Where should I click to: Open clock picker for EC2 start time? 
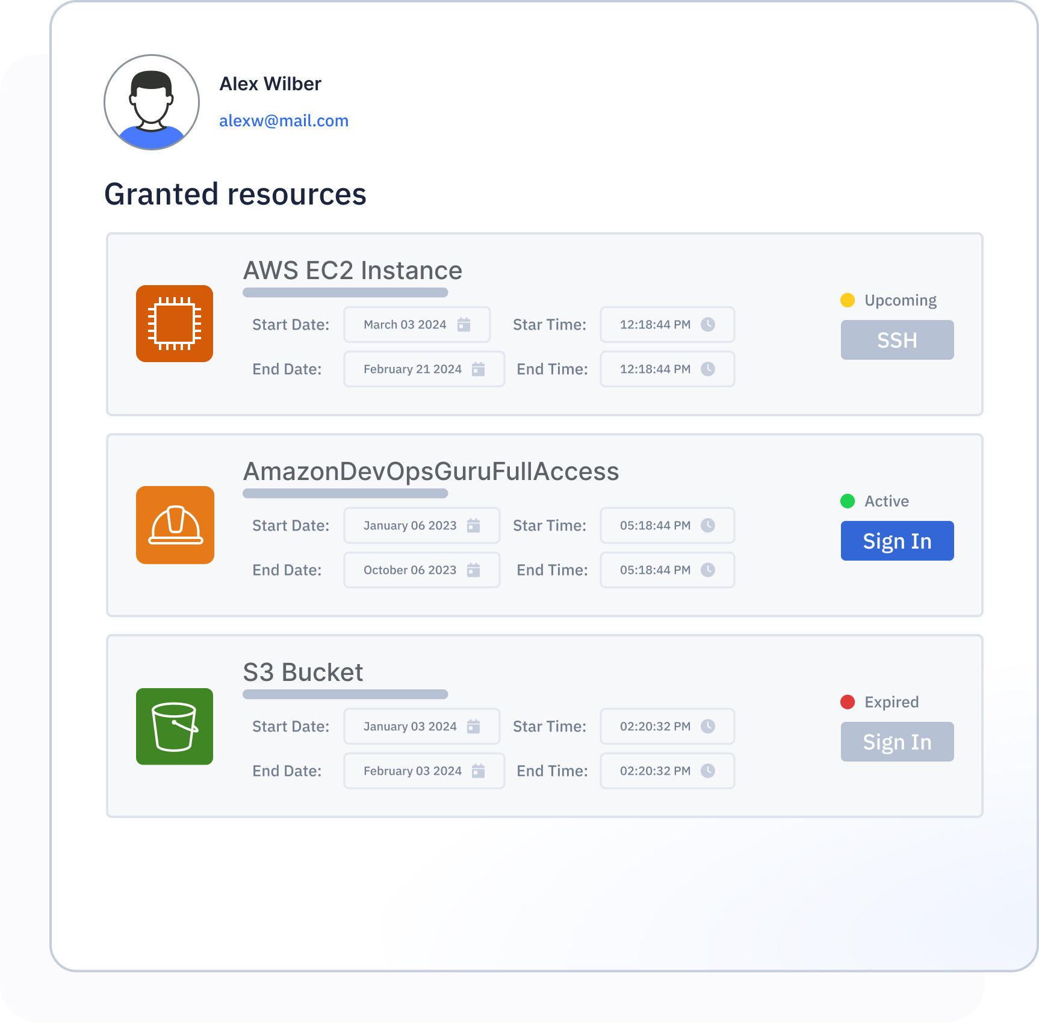(x=708, y=325)
